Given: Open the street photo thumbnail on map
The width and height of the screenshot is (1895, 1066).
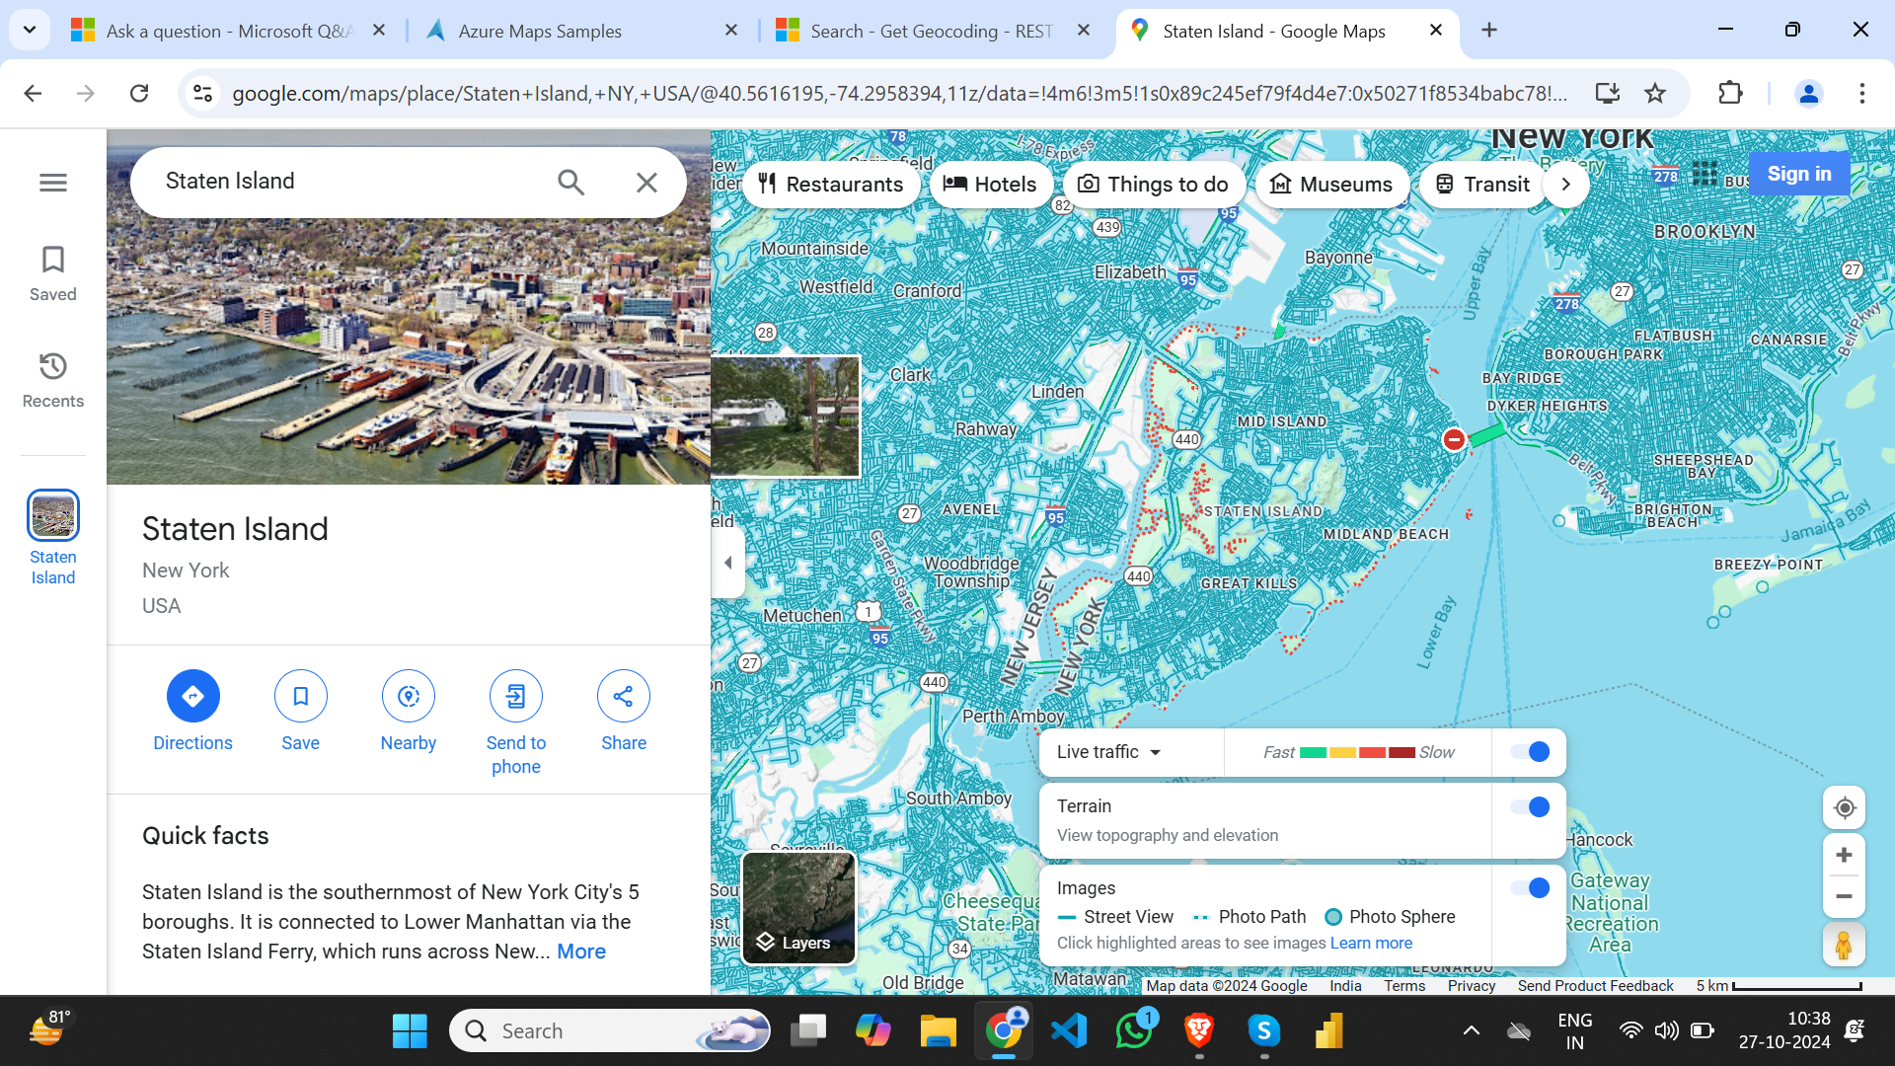Looking at the screenshot, I should [786, 417].
